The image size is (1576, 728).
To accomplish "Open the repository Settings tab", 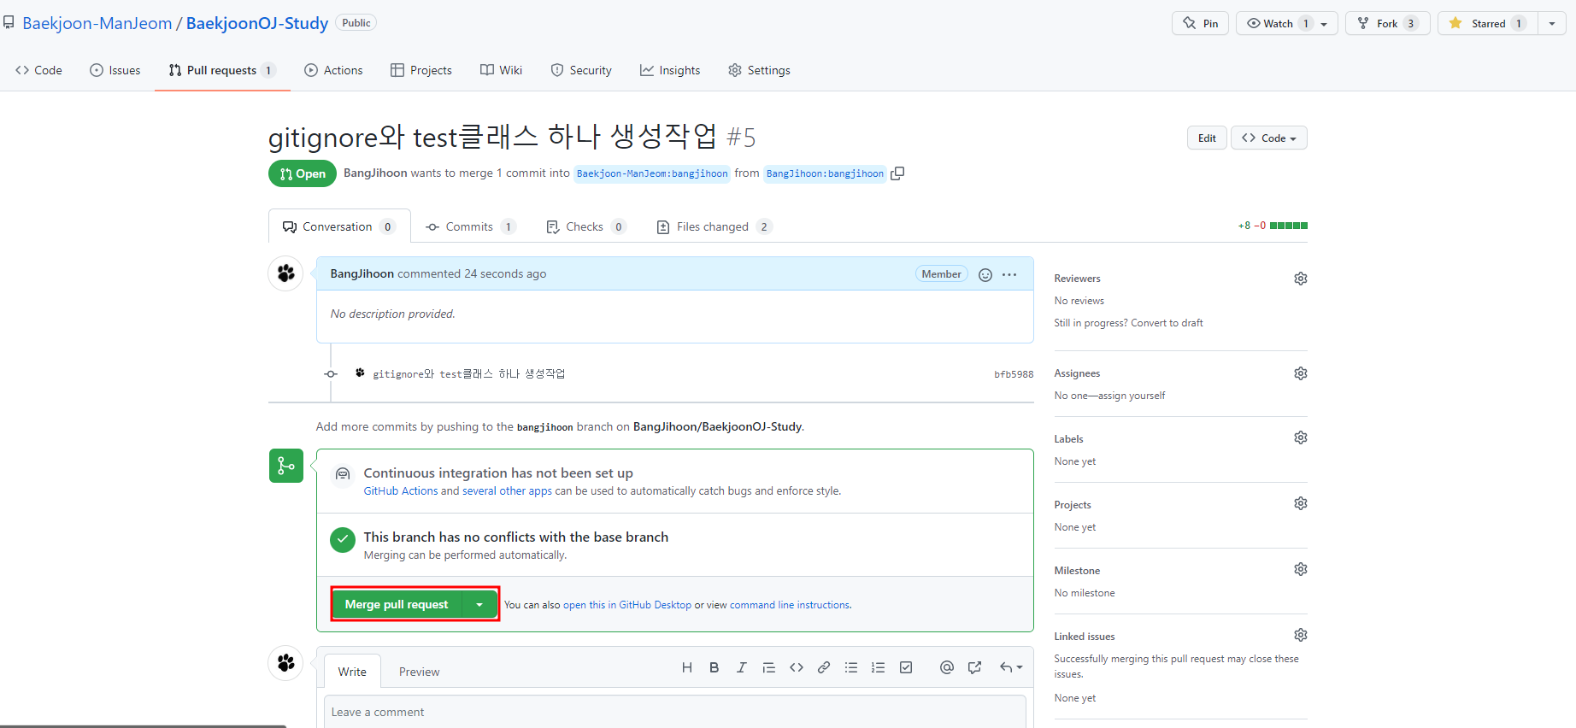I will point(759,70).
